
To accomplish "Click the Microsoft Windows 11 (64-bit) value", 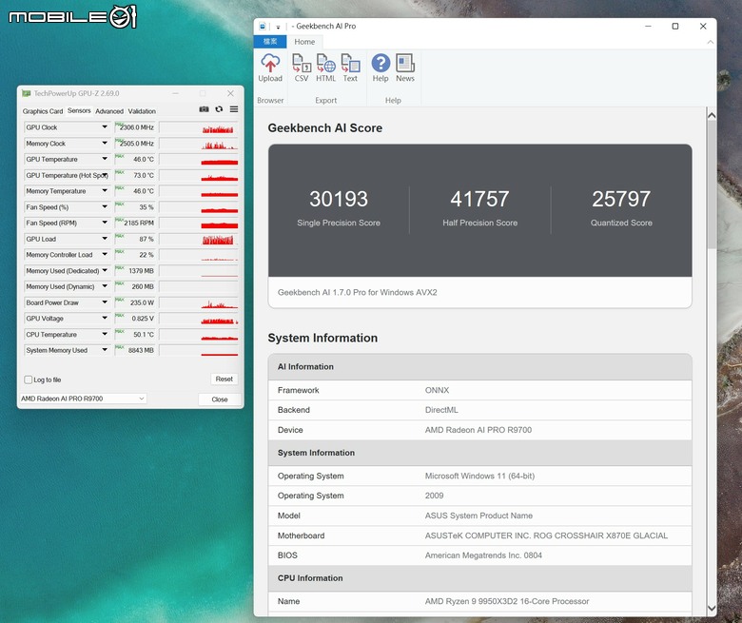I will (x=479, y=476).
